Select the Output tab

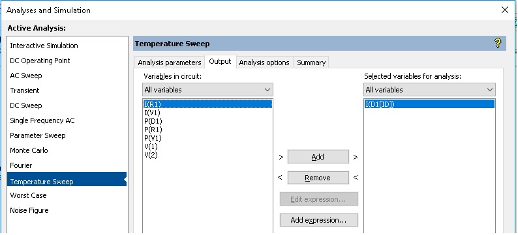[x=220, y=62]
